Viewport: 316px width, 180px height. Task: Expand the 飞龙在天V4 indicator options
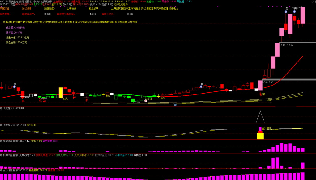(x=1, y=125)
